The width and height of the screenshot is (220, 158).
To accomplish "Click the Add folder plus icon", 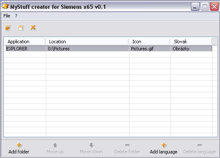I will pyautogui.click(x=19, y=145).
